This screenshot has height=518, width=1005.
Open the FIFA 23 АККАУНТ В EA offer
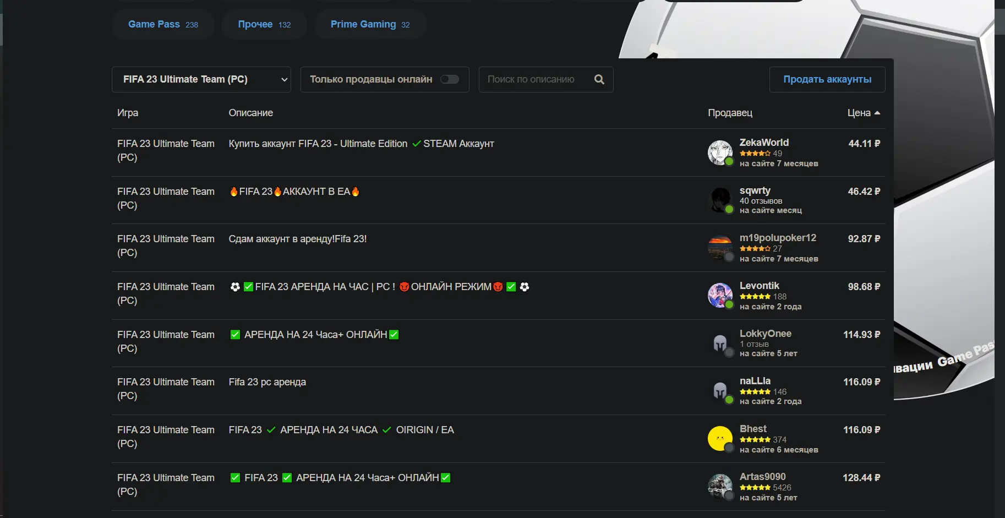[294, 192]
